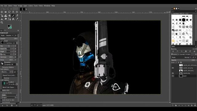Open the Dynamics selector icon
Viewport: 197px width, 111px height.
coord(2,64)
